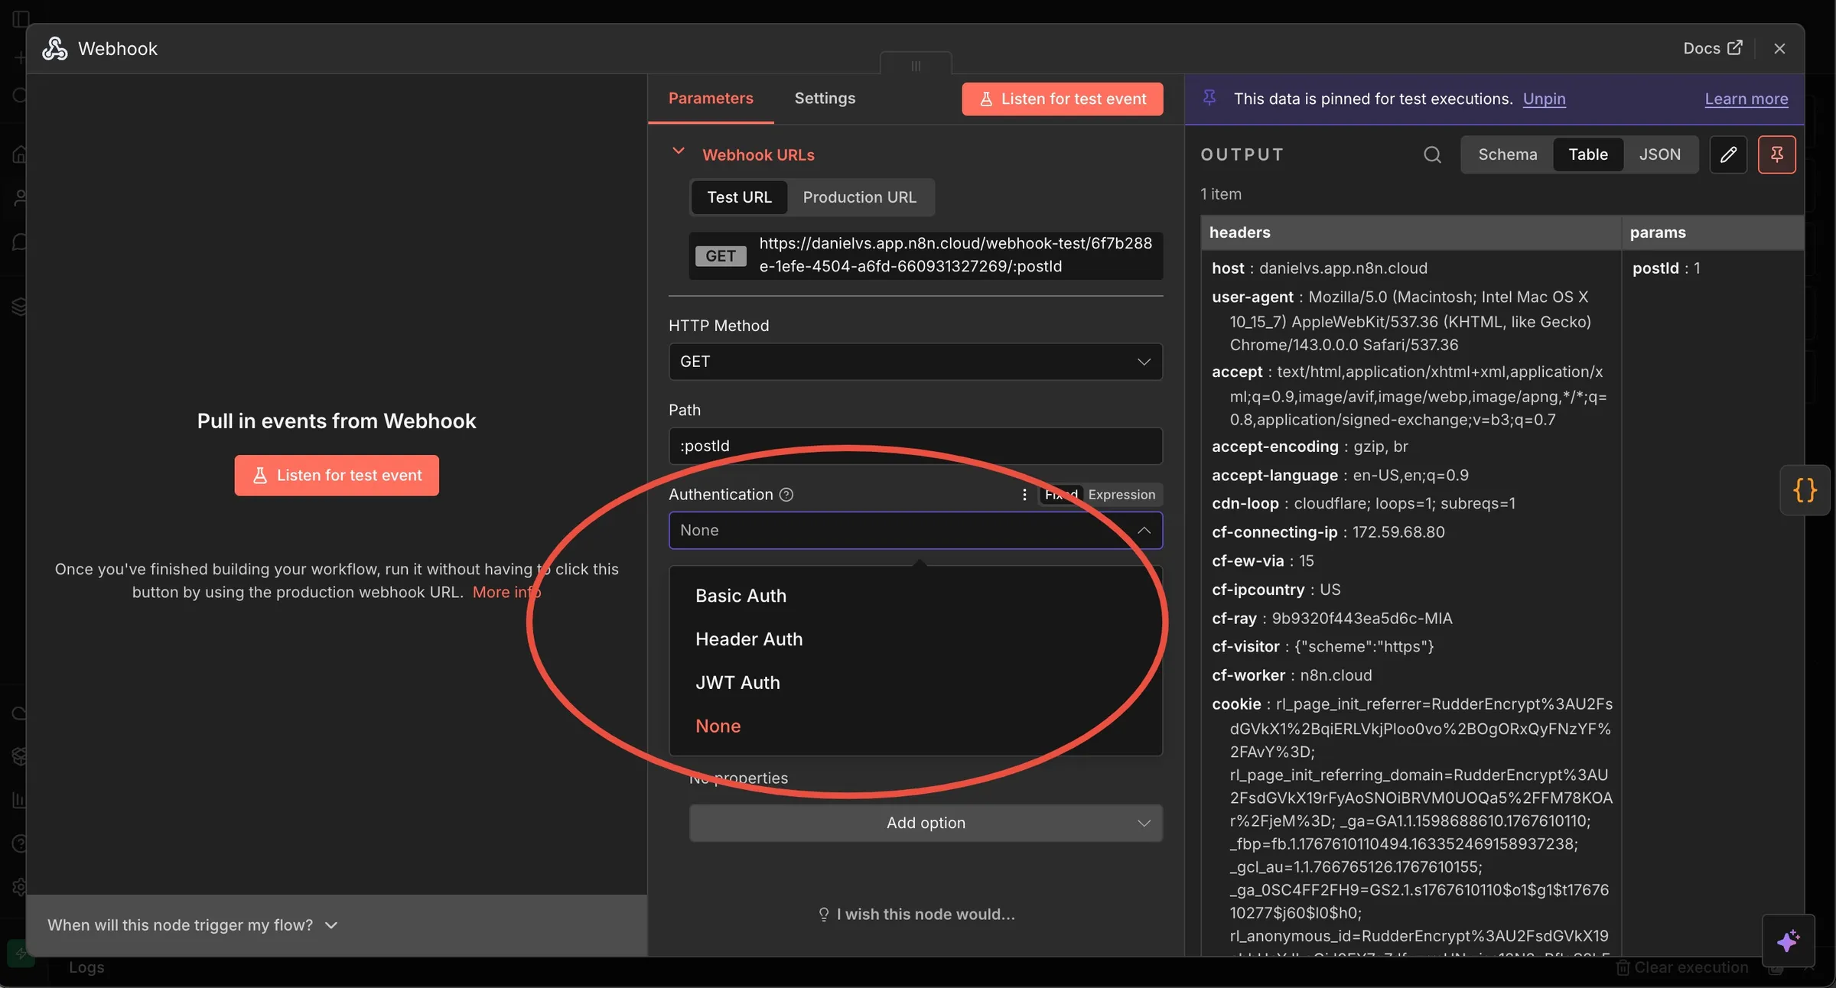Click Learn more link
This screenshot has width=1836, height=988.
click(x=1746, y=99)
